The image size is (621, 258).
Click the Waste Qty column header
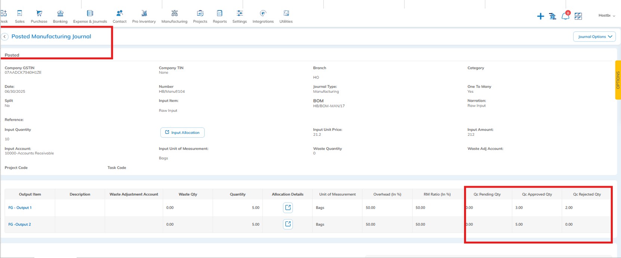(188, 194)
